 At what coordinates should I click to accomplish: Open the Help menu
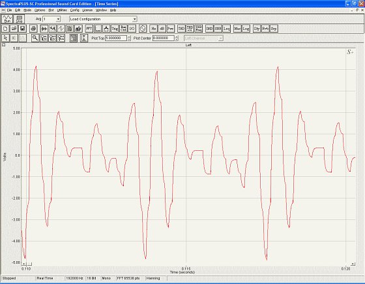(113, 10)
